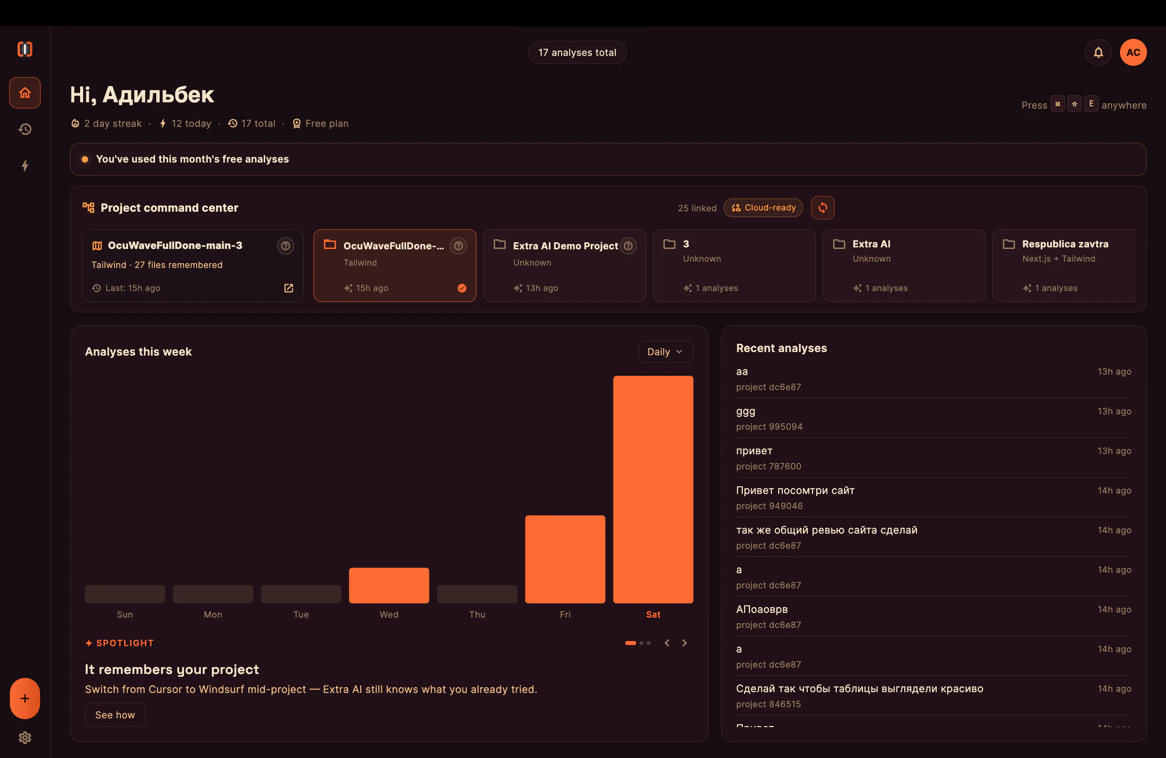Click help icon on selected OcuWaveFullDone card
Screen dimensions: 1166x758
[458, 246]
